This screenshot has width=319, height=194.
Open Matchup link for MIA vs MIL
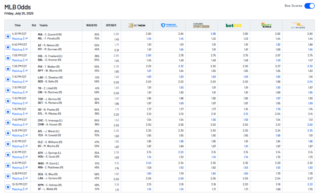point(17,39)
